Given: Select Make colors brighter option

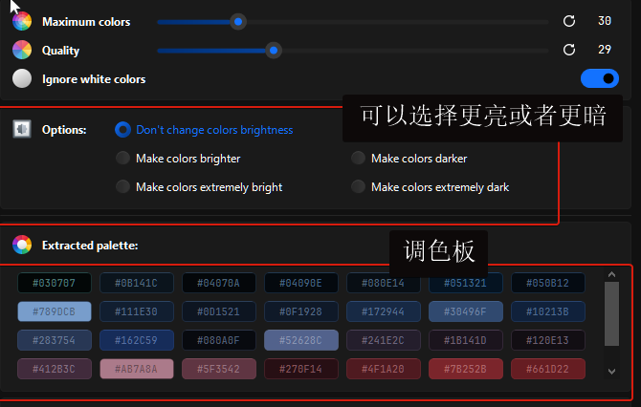Looking at the screenshot, I should pos(122,158).
